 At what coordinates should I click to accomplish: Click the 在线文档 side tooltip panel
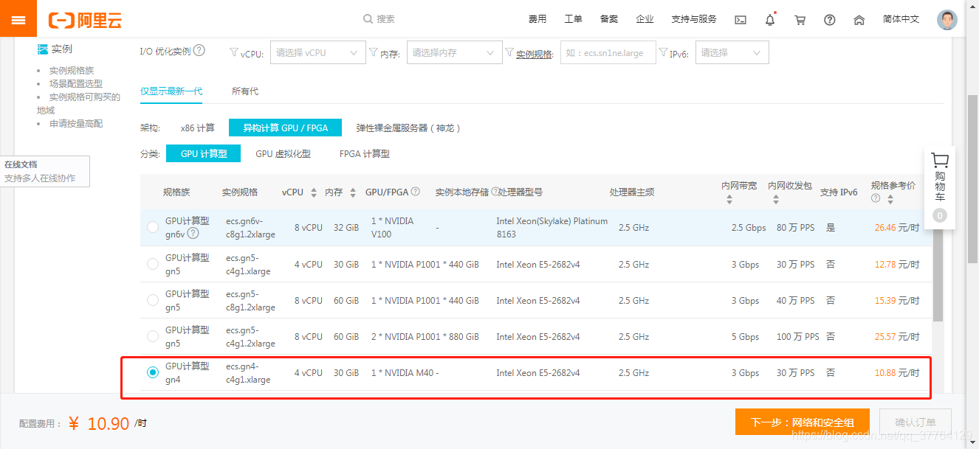coord(44,171)
